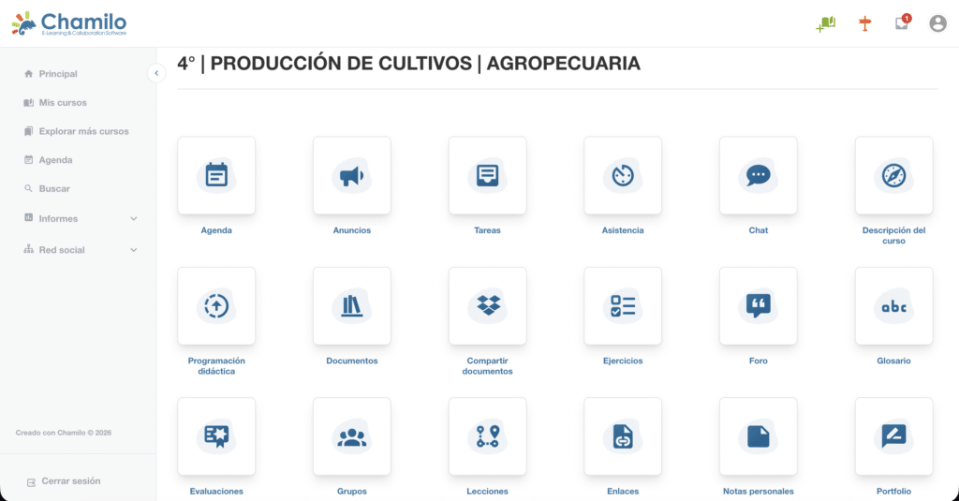Open the Programación didáctica tool
The image size is (959, 501).
point(216,306)
